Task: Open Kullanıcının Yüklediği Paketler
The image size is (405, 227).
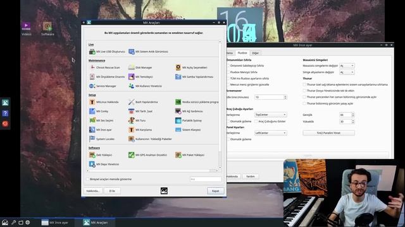Action: point(150,139)
